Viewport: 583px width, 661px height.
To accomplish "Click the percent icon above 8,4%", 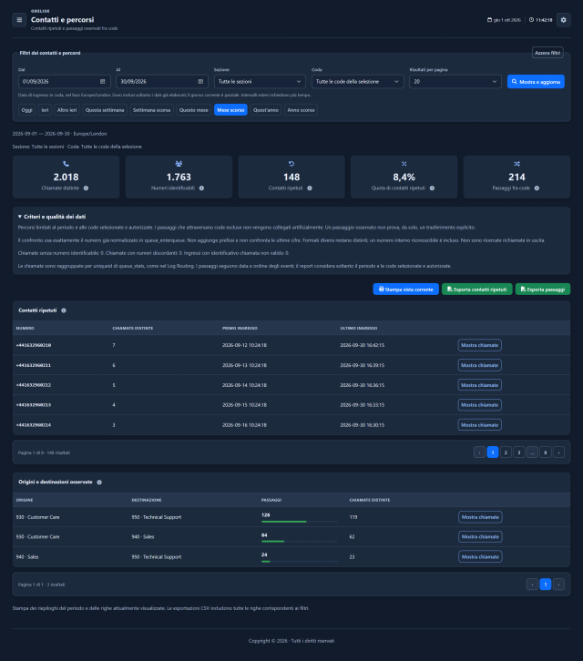I will 404,164.
